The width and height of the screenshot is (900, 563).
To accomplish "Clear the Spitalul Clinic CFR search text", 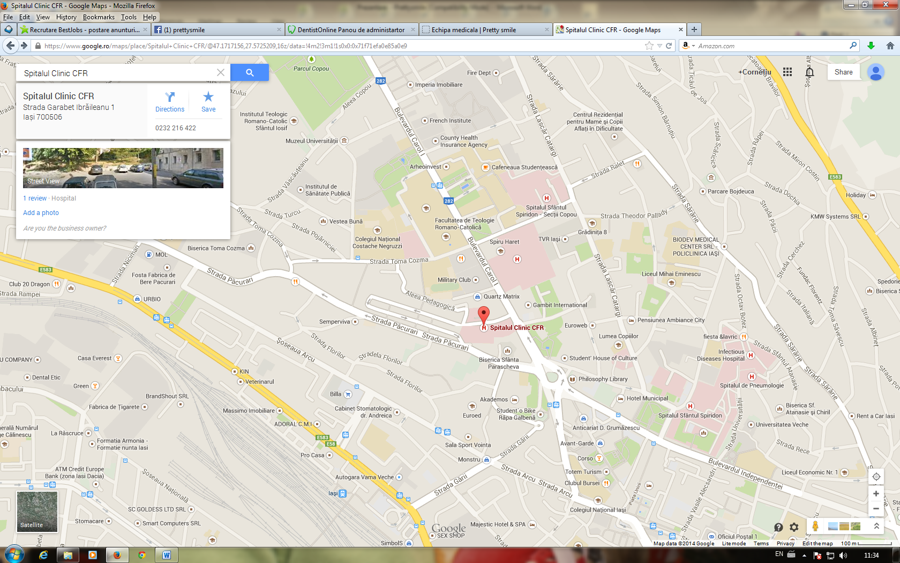I will (x=221, y=72).
